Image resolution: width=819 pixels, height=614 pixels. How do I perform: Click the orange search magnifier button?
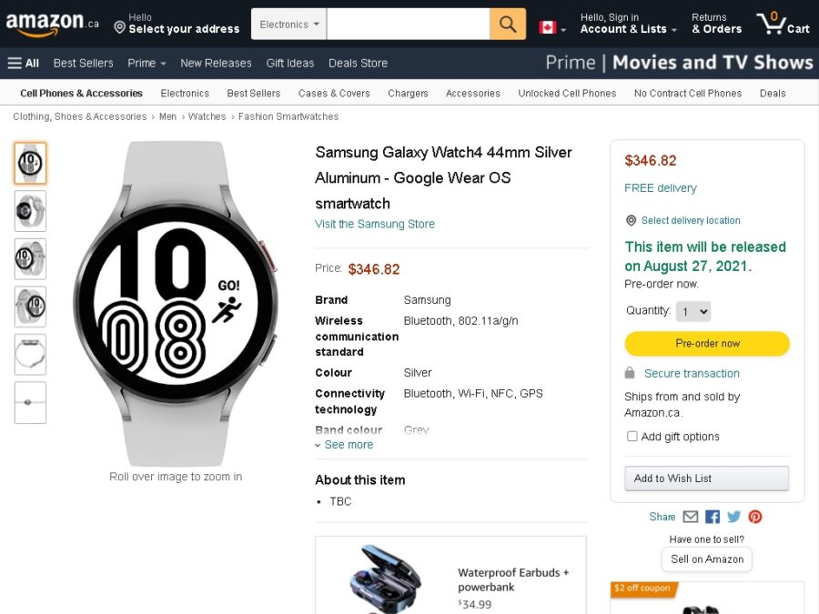[x=508, y=25]
